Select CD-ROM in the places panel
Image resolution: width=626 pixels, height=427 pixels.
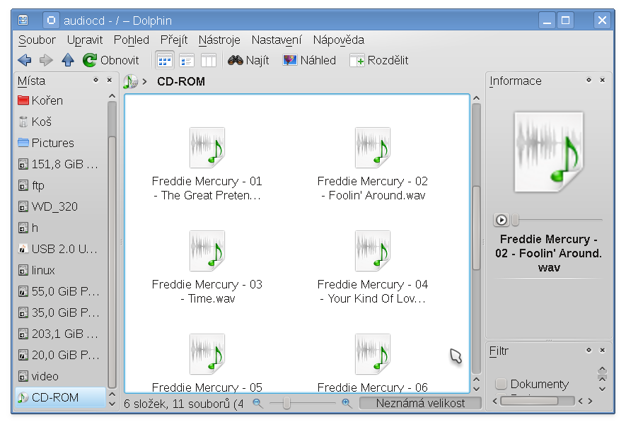[x=61, y=397]
